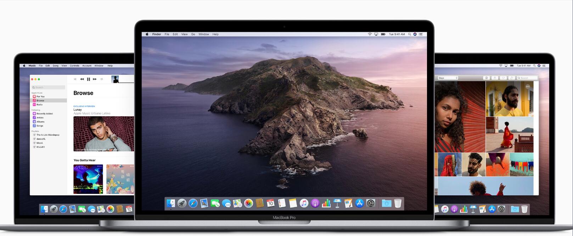Screen dimensions: 573x236
Task: Open Lunay exclusive interview banner
Action: [104, 134]
